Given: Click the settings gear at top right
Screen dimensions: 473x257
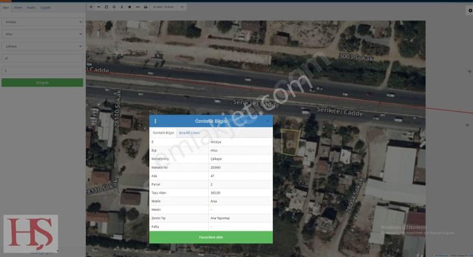Looking at the screenshot, I should (x=470, y=10).
